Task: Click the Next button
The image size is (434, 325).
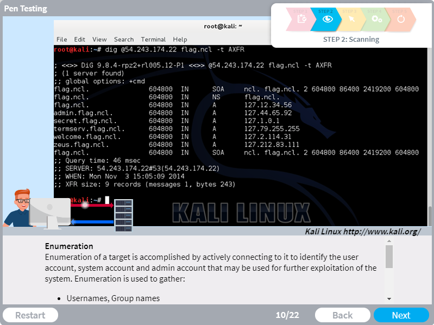Action: pyautogui.click(x=401, y=315)
